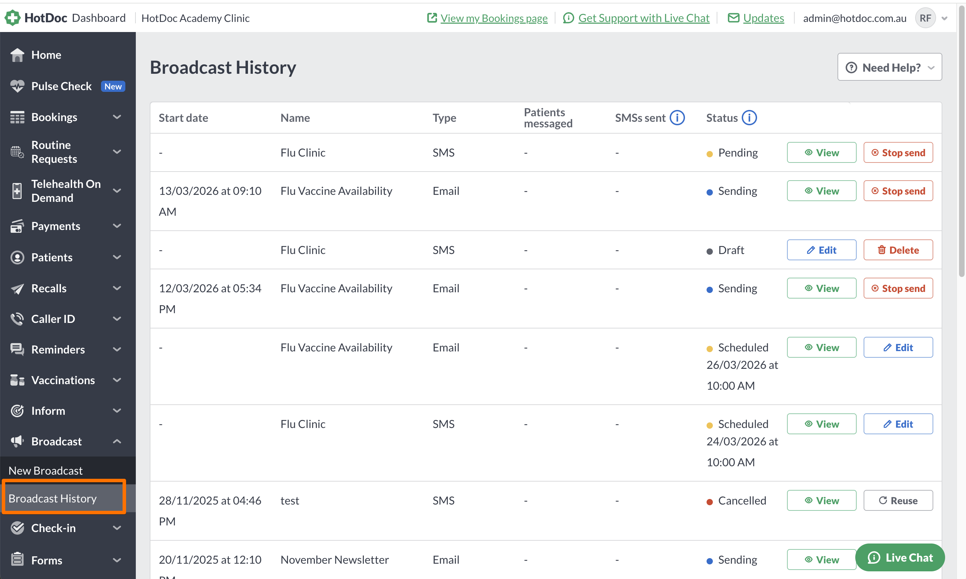The height and width of the screenshot is (579, 966).
Task: Expand the Recalls section chevron
Action: tap(117, 288)
